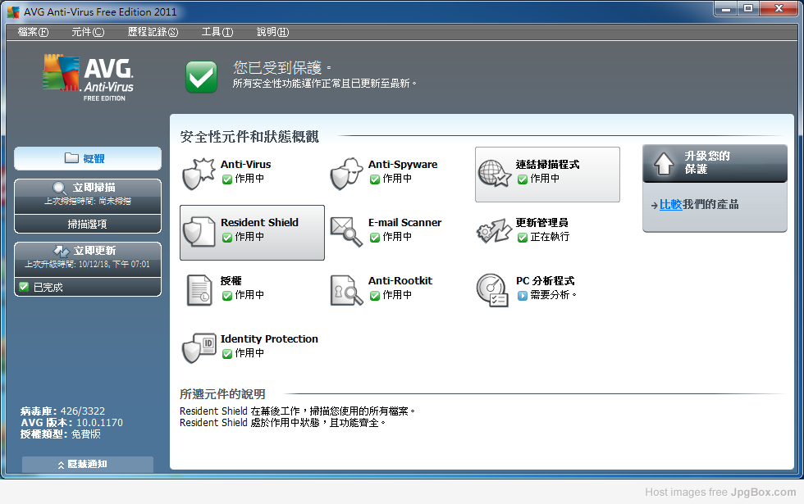Click the AVG Anti-Virus logo
This screenshot has width=804, height=504.
pyautogui.click(x=88, y=77)
